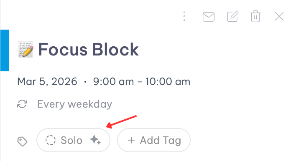Click the blue event color bar
The image size is (296, 161).
[5, 50]
